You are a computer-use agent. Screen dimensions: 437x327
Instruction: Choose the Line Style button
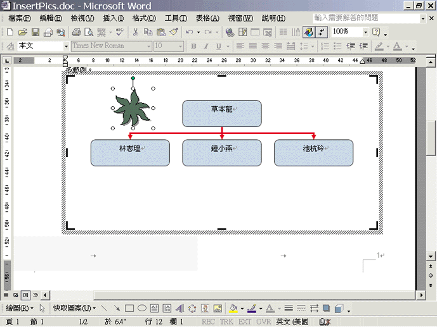289,308
